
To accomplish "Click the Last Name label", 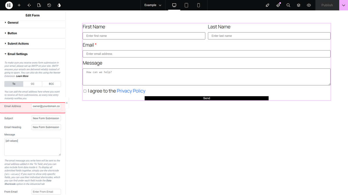I will point(219,27).
